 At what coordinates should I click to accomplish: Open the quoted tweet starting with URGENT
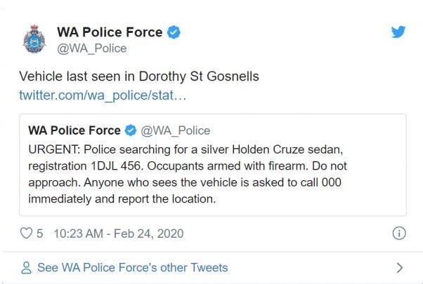point(213,165)
